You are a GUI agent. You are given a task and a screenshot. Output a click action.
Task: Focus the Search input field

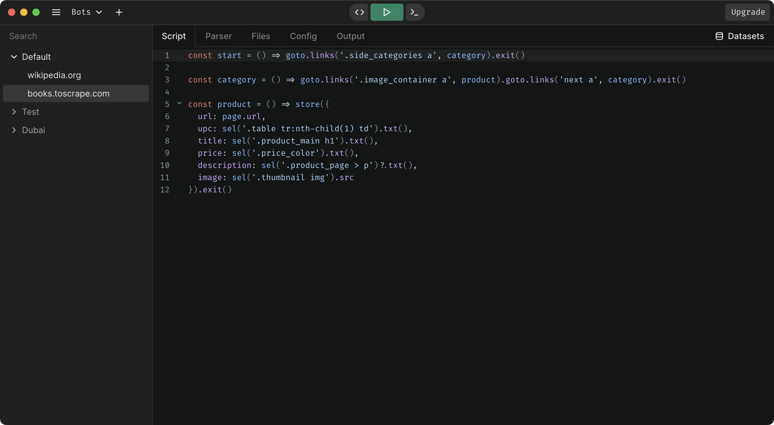point(76,36)
